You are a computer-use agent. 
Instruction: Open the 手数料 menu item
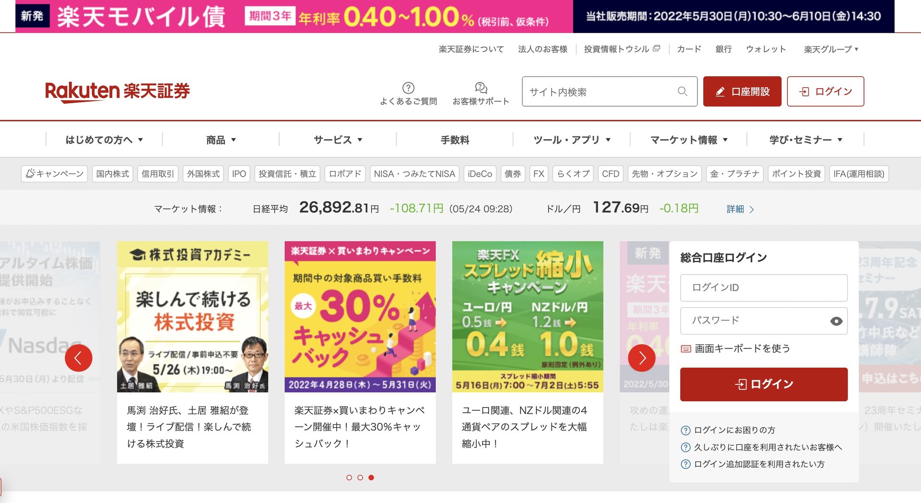455,140
